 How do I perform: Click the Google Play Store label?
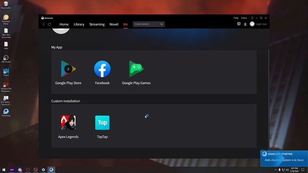point(68,83)
